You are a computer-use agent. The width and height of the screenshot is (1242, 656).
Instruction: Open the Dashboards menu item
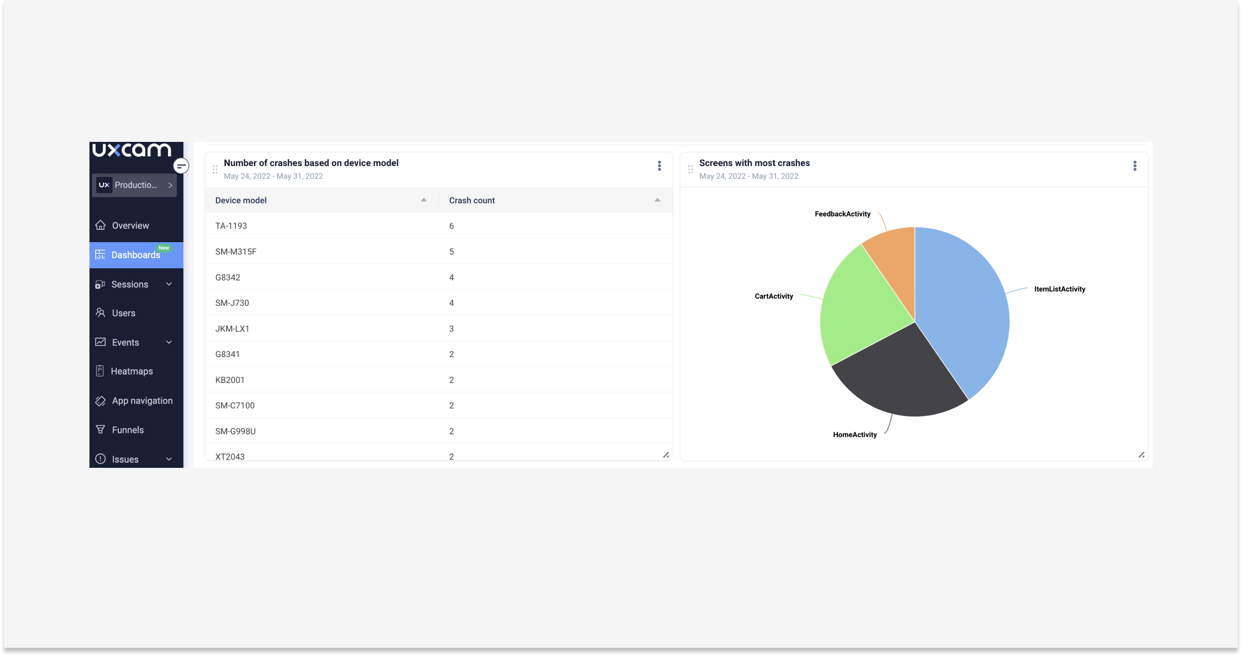pyautogui.click(x=136, y=255)
